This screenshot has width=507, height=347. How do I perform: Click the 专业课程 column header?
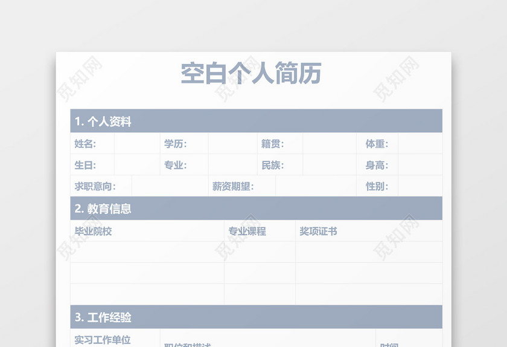260,231
